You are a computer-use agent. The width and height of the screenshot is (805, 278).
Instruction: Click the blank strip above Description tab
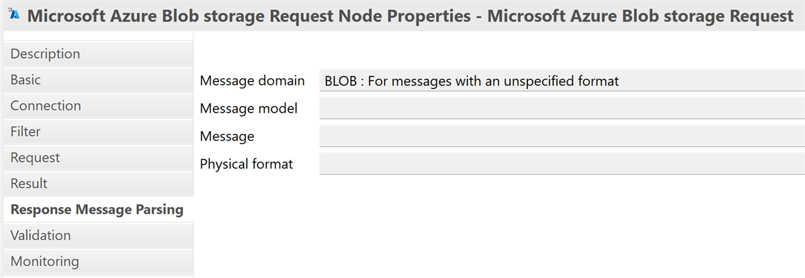[x=97, y=36]
